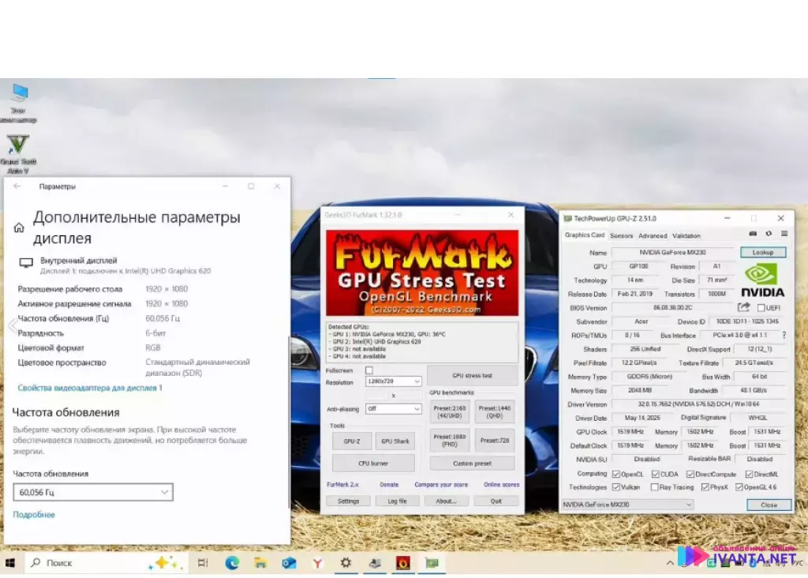The width and height of the screenshot is (808, 578).
Task: Open Microsoft Edge from the taskbar
Action: [232, 563]
